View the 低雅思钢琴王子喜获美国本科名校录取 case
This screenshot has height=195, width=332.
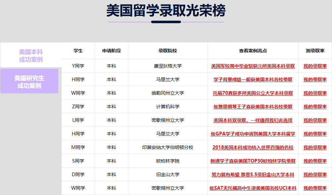[x=253, y=107]
